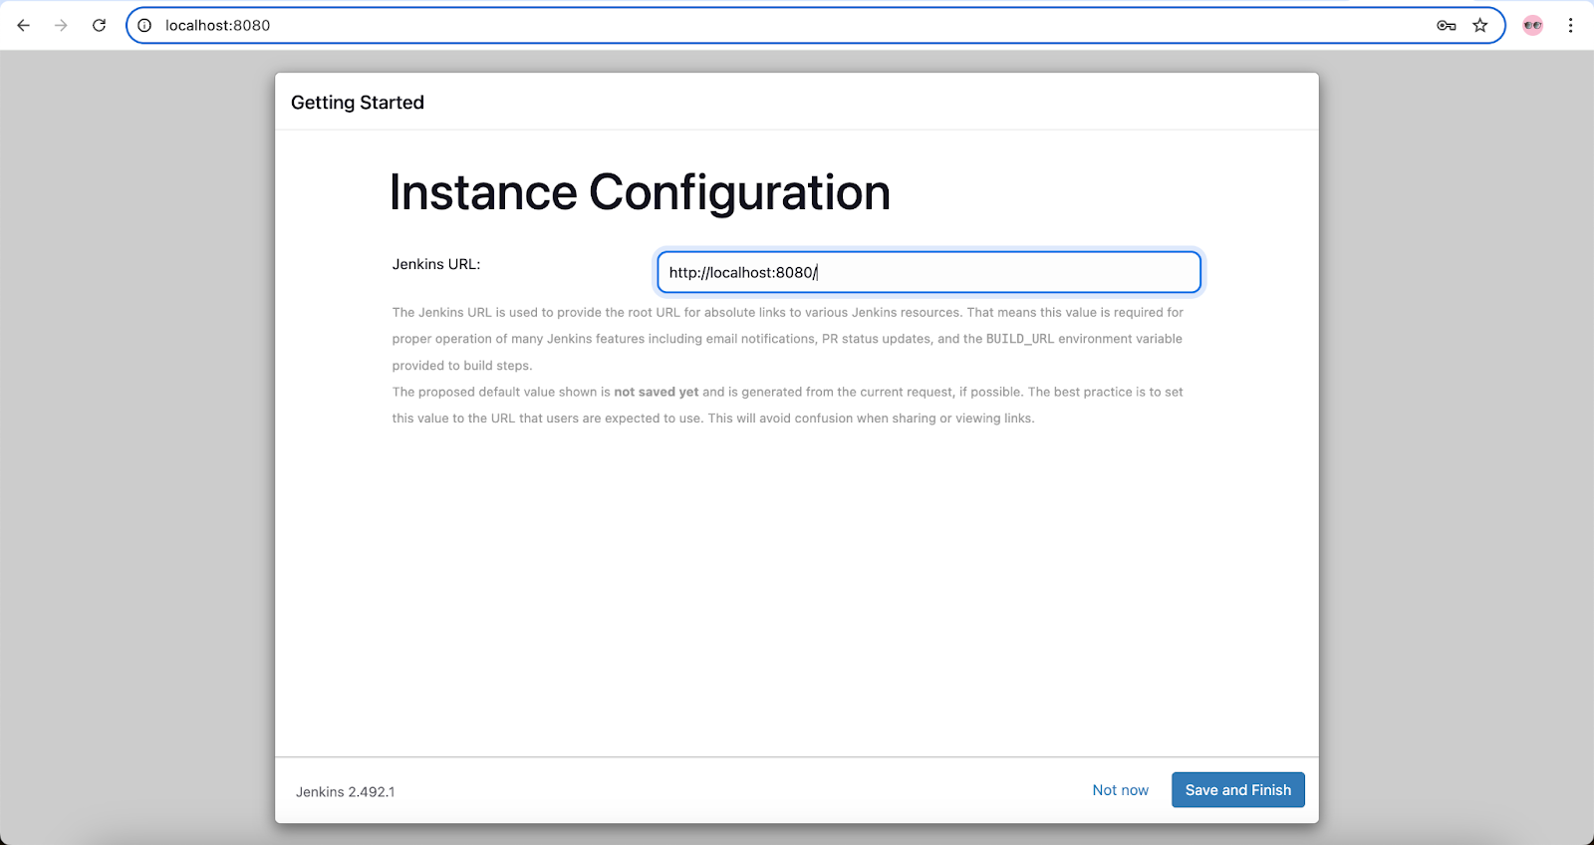Reload the page with refresh icon

click(x=100, y=25)
